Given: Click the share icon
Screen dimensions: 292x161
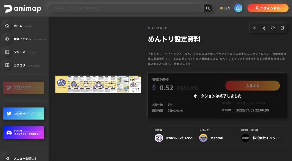Looking at the screenshot, I should tap(264, 28).
